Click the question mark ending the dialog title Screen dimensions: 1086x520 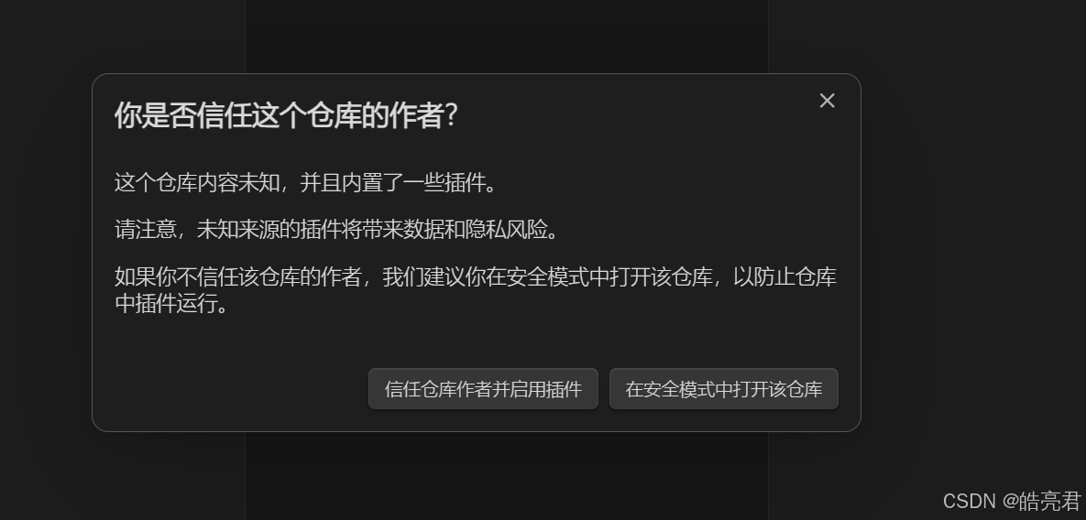451,115
